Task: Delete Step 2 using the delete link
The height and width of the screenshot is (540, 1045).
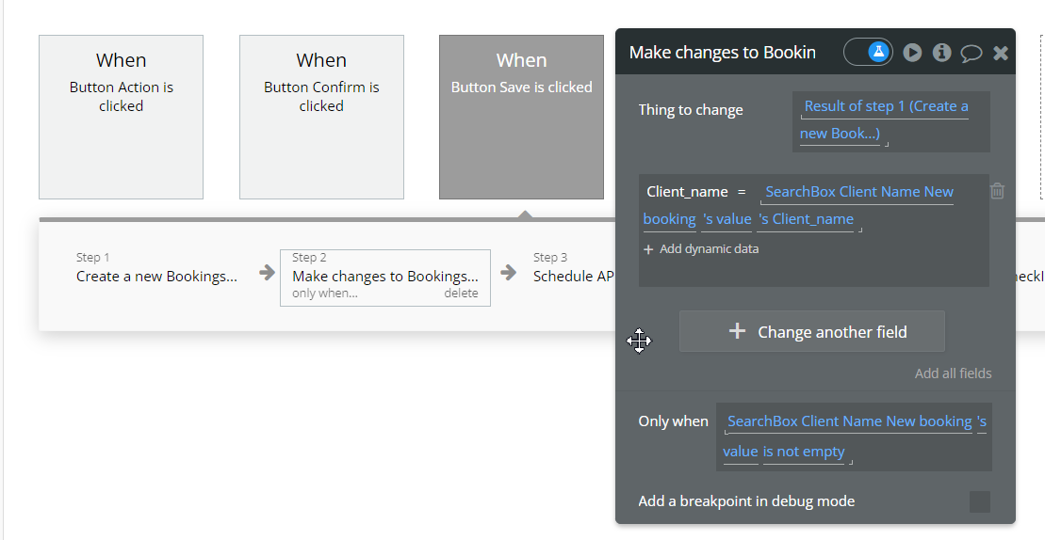Action: pyautogui.click(x=461, y=294)
